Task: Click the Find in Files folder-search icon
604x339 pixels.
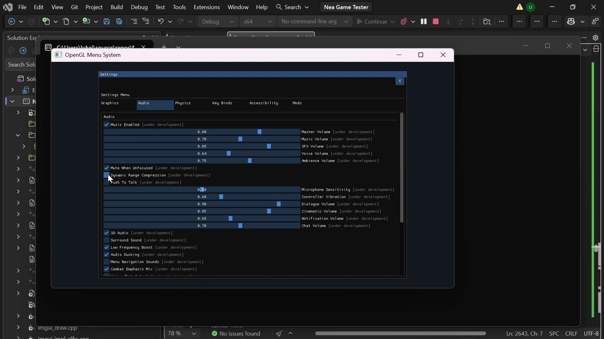Action: pos(487,21)
